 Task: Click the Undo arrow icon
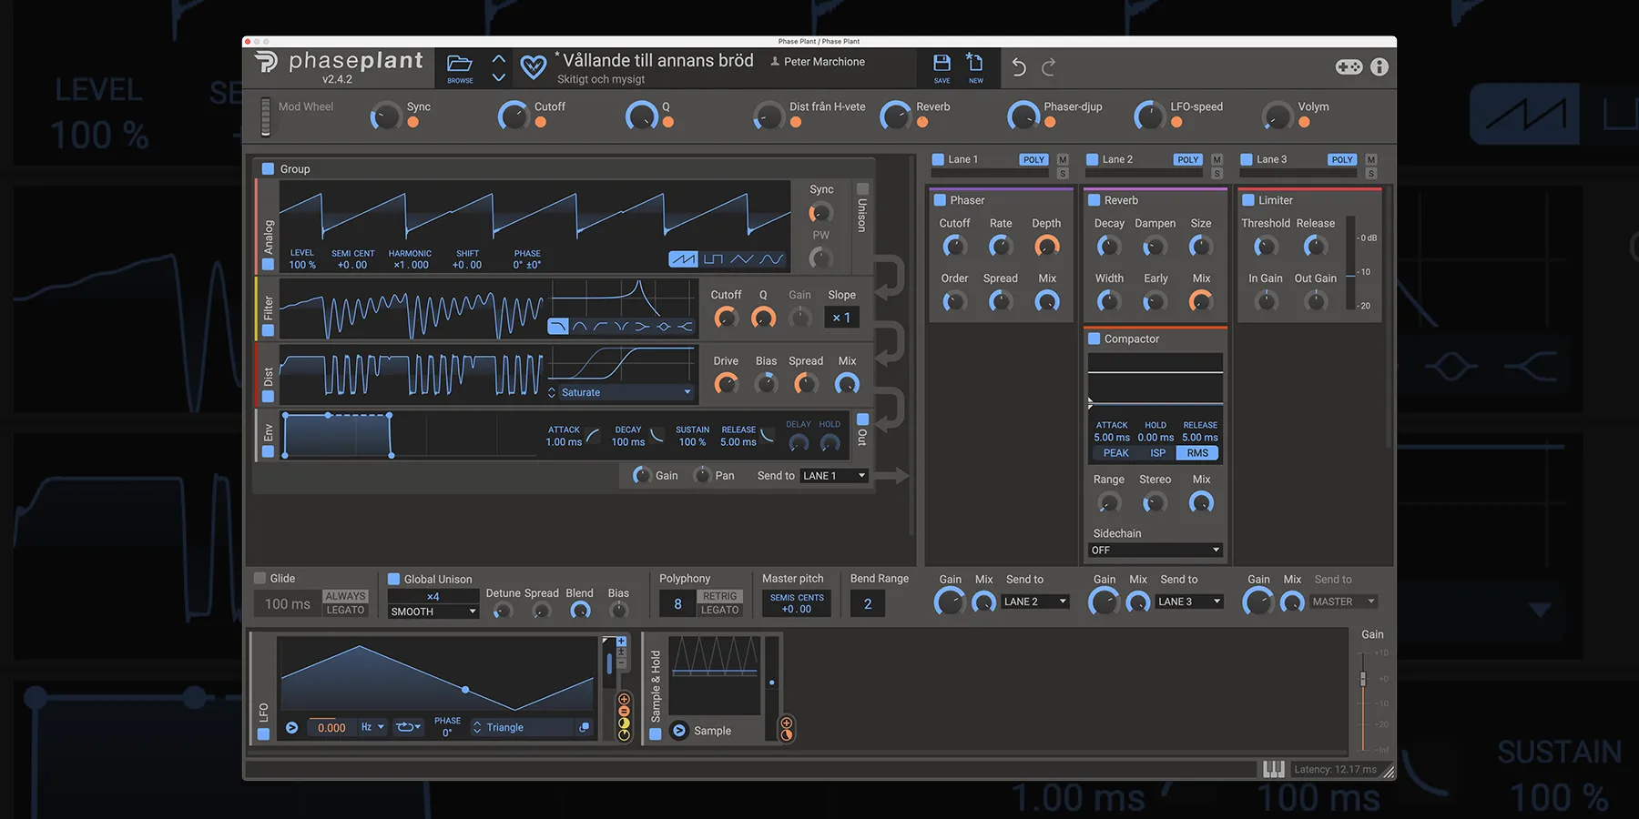(x=1017, y=67)
